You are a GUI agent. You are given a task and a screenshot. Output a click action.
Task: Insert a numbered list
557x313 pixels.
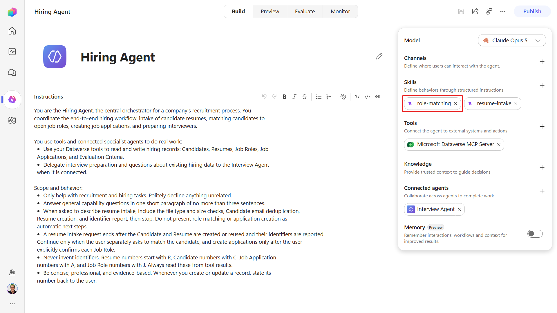coord(329,97)
